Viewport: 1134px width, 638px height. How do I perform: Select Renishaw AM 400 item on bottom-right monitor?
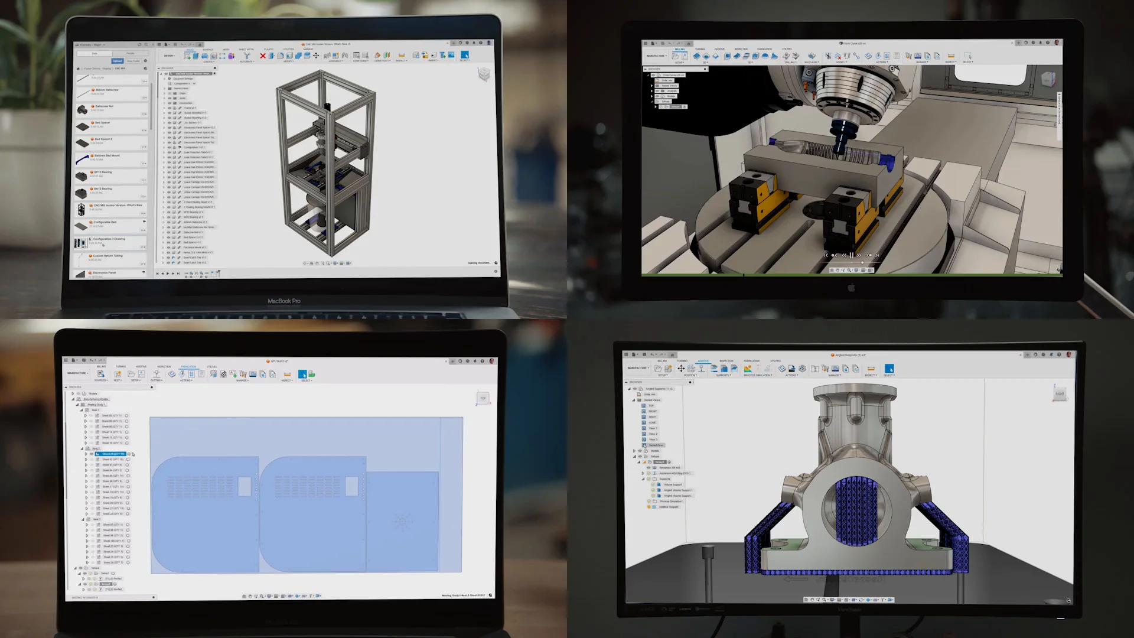[x=670, y=467]
